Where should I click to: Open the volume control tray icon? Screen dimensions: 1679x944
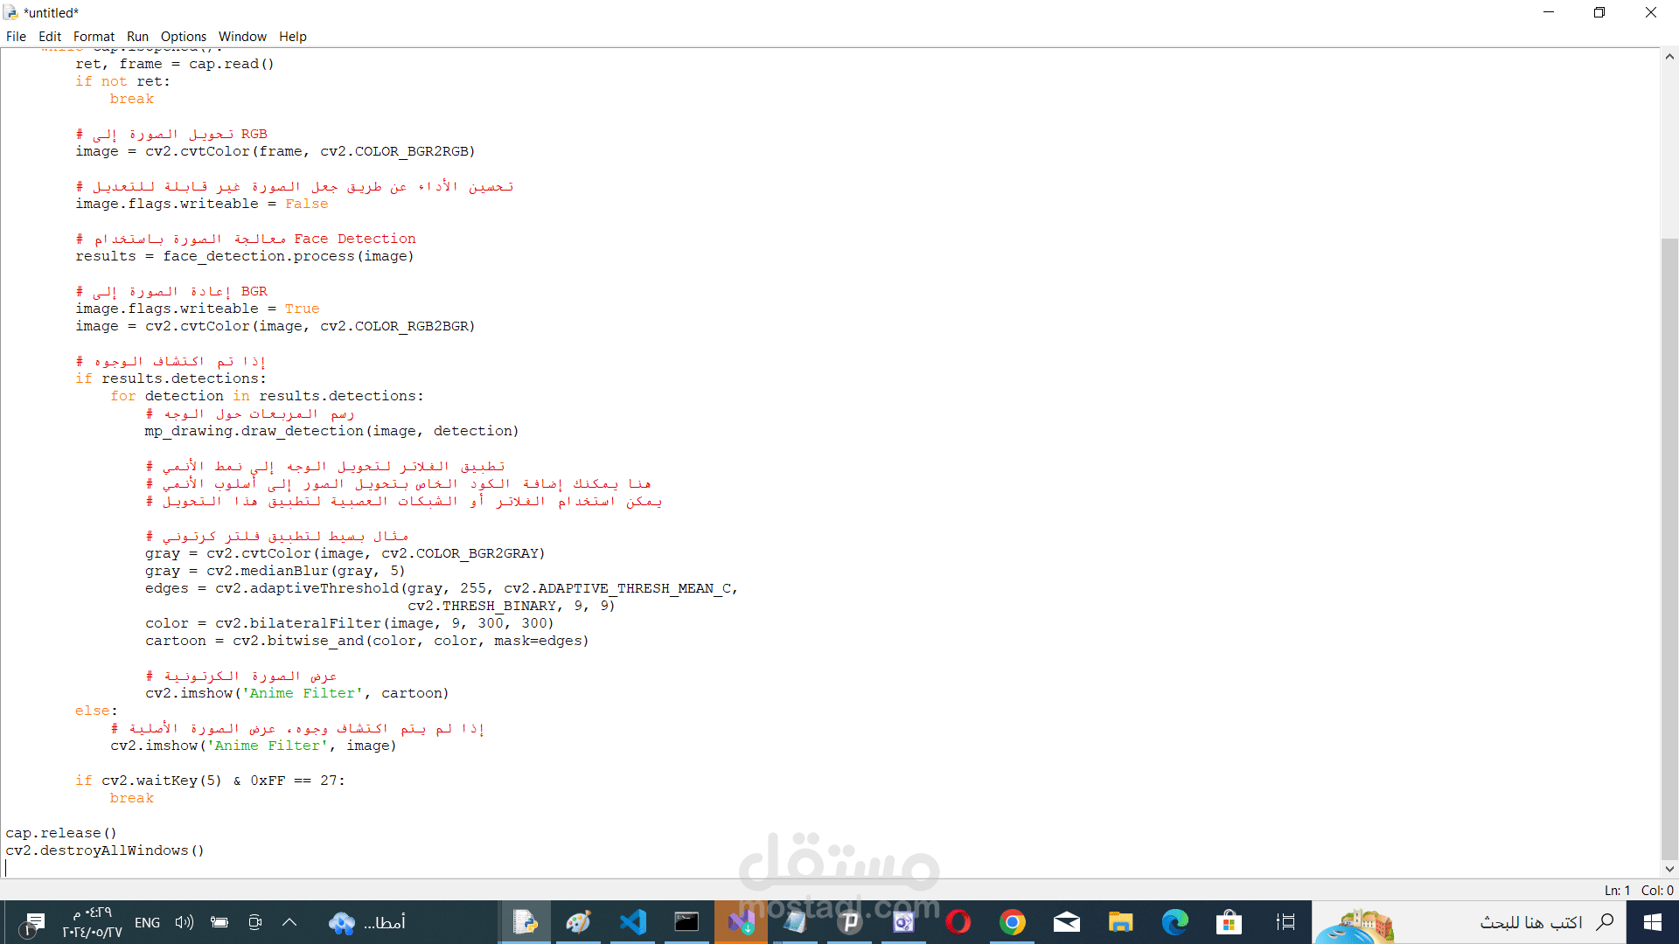pyautogui.click(x=184, y=922)
